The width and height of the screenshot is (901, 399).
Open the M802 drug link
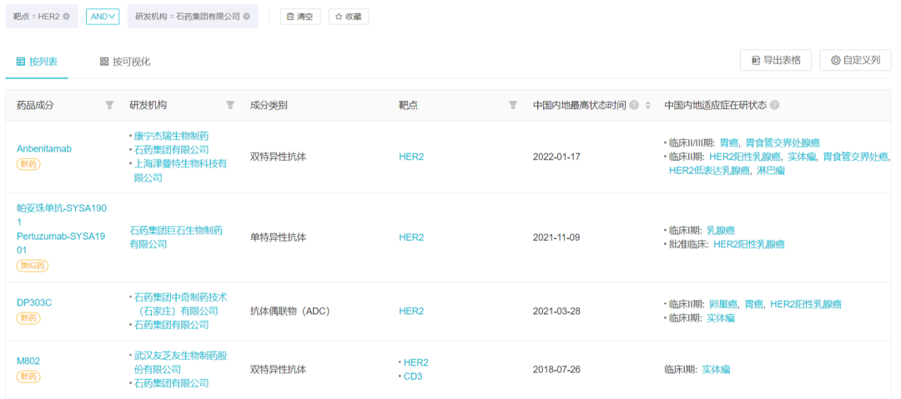pyautogui.click(x=28, y=362)
